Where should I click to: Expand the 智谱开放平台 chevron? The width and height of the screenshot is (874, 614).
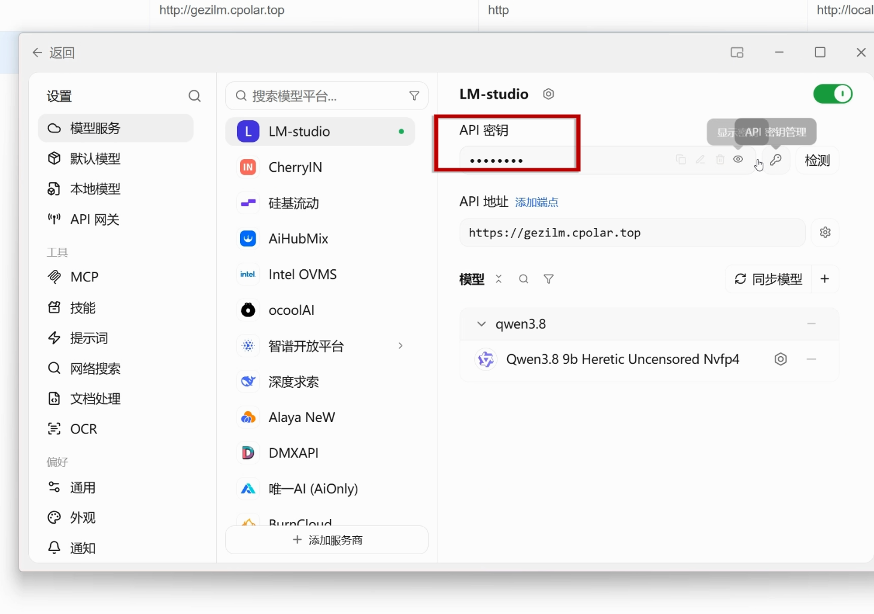point(400,346)
